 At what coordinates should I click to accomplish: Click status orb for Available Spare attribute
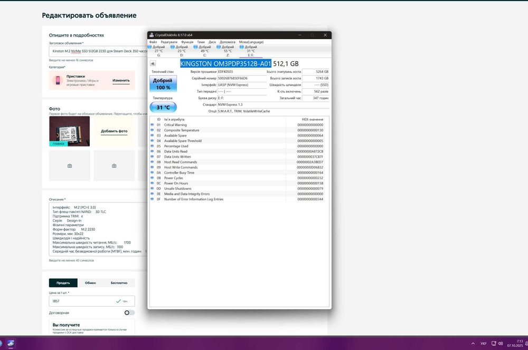click(x=152, y=135)
